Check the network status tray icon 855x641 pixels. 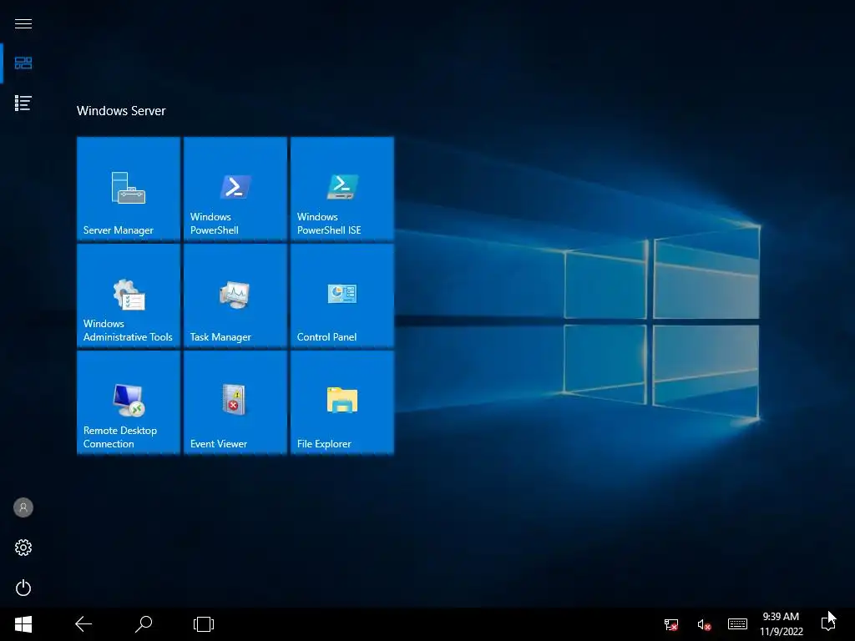(671, 624)
